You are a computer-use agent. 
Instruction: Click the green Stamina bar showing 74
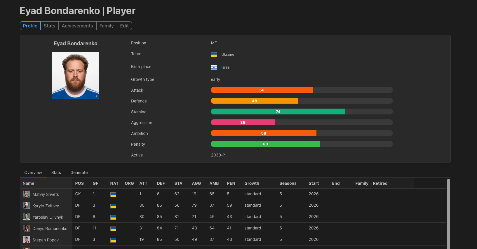pos(278,112)
